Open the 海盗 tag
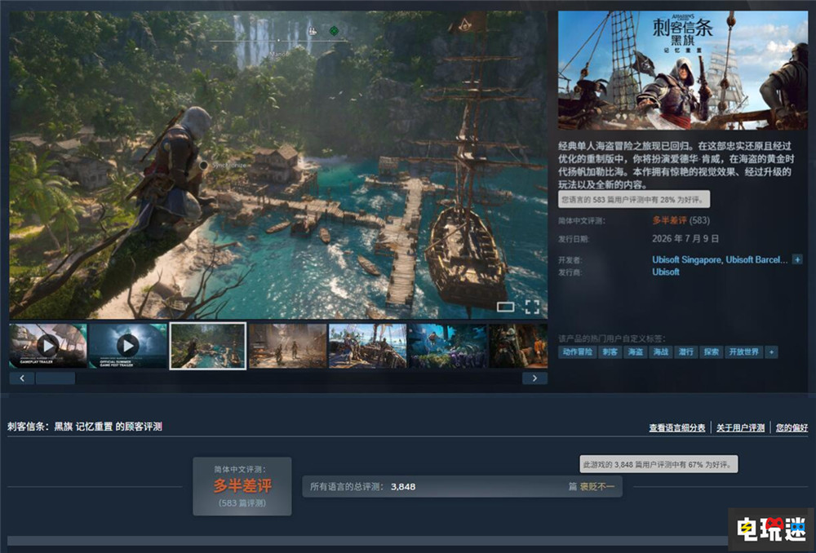816x553 pixels. [x=636, y=352]
